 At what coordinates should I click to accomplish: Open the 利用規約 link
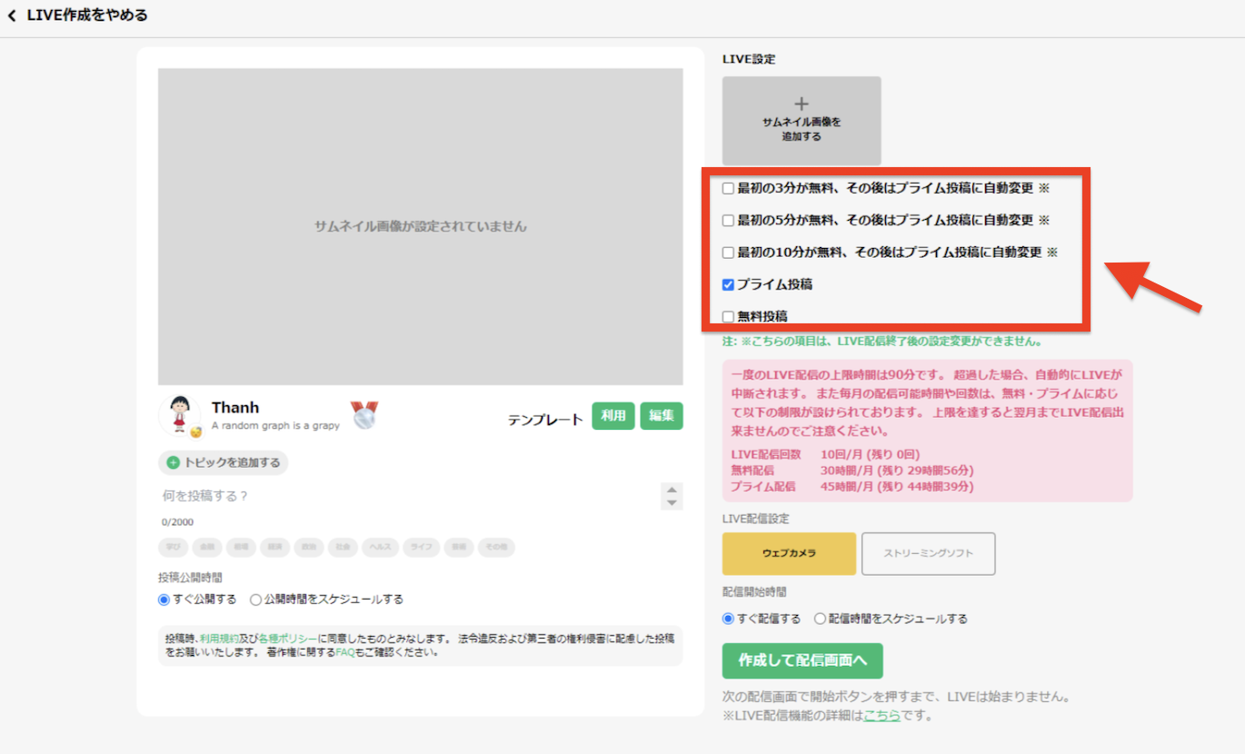pyautogui.click(x=217, y=639)
